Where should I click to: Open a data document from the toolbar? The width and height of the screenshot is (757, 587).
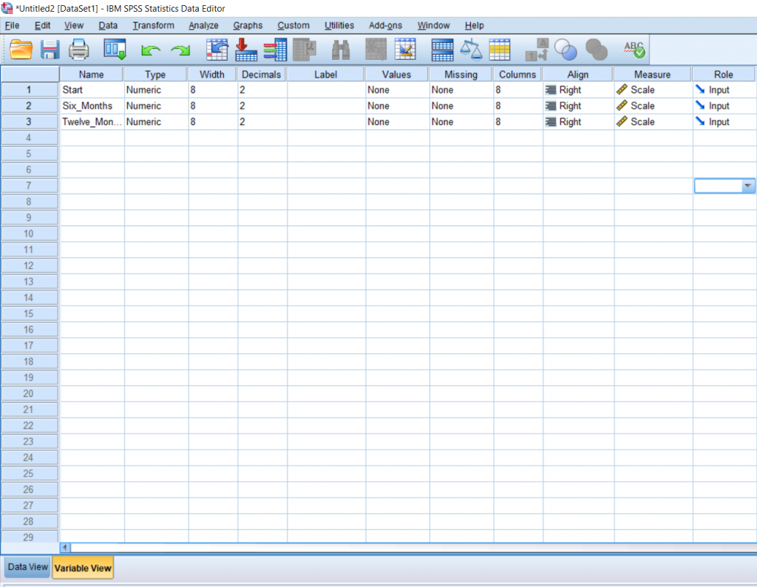pyautogui.click(x=20, y=48)
